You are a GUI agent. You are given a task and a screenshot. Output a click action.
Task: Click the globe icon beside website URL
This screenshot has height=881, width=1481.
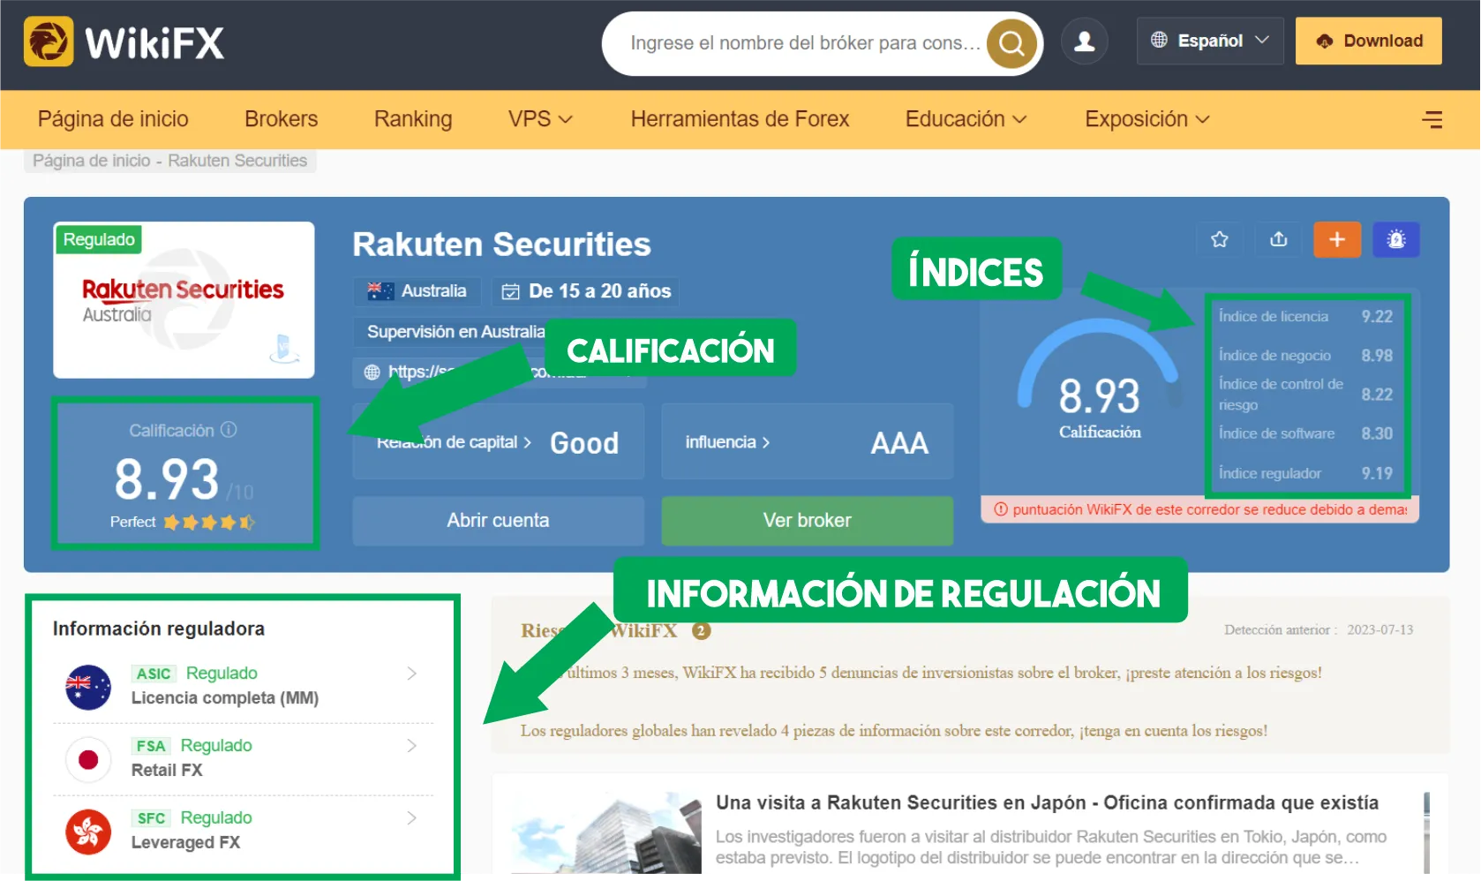(x=372, y=372)
